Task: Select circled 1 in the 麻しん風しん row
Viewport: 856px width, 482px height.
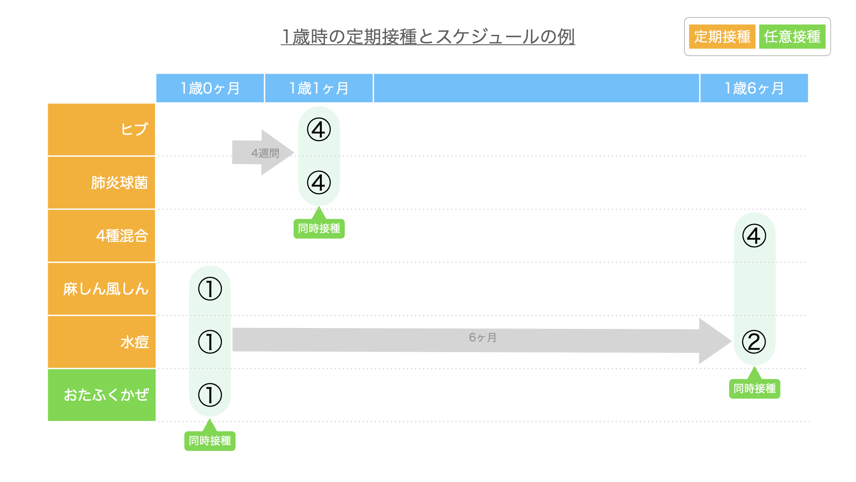Action: (x=210, y=289)
